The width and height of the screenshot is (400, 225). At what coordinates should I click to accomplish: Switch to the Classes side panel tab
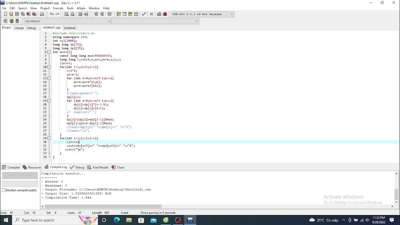coord(19,28)
